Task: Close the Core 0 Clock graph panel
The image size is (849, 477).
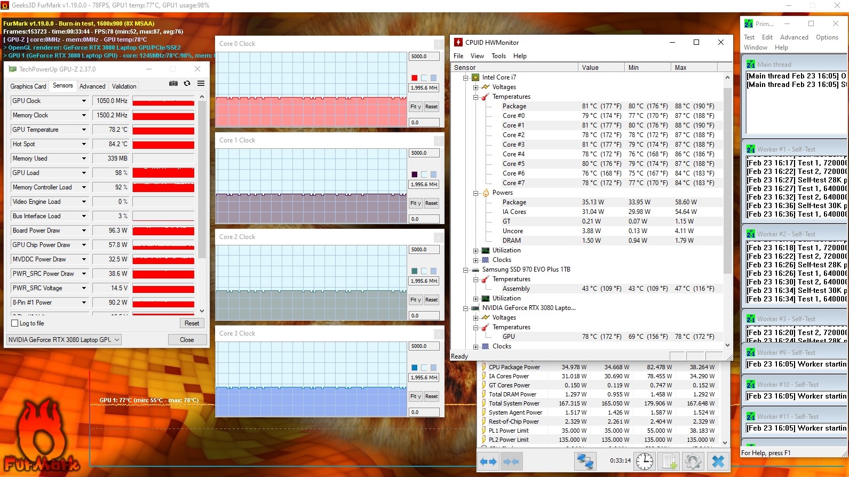Action: [x=439, y=44]
